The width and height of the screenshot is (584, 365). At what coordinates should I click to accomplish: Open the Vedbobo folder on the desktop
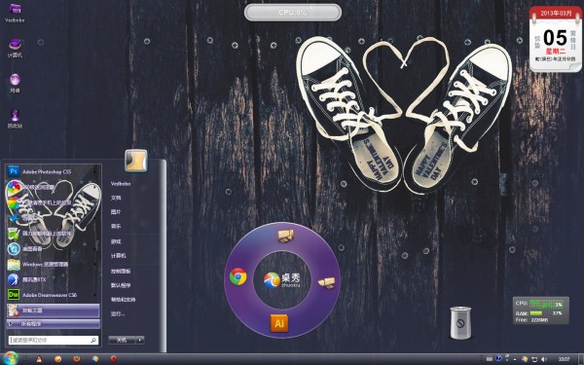[x=15, y=13]
